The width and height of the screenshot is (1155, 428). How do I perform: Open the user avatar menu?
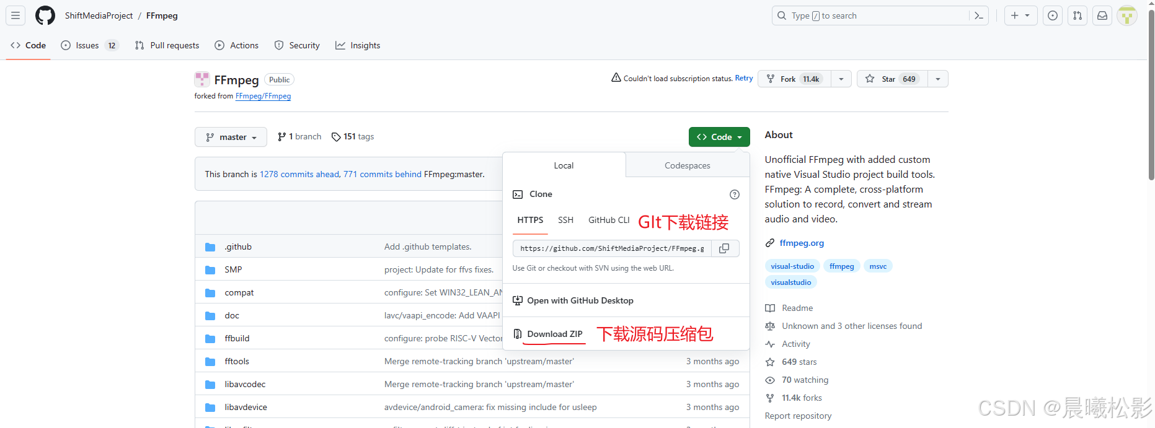tap(1127, 15)
